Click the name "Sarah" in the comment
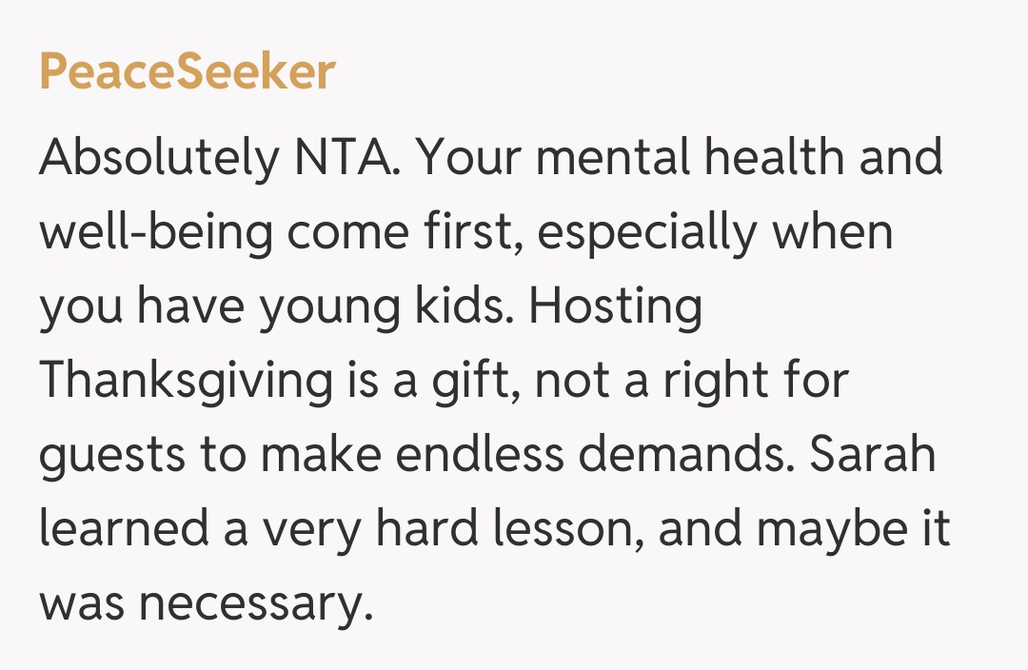 click(873, 455)
